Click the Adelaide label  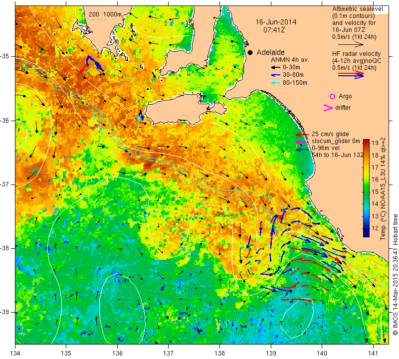click(x=270, y=52)
